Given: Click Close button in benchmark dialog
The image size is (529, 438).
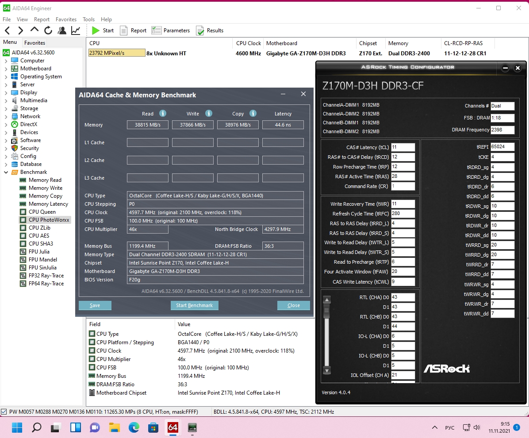Looking at the screenshot, I should [294, 305].
